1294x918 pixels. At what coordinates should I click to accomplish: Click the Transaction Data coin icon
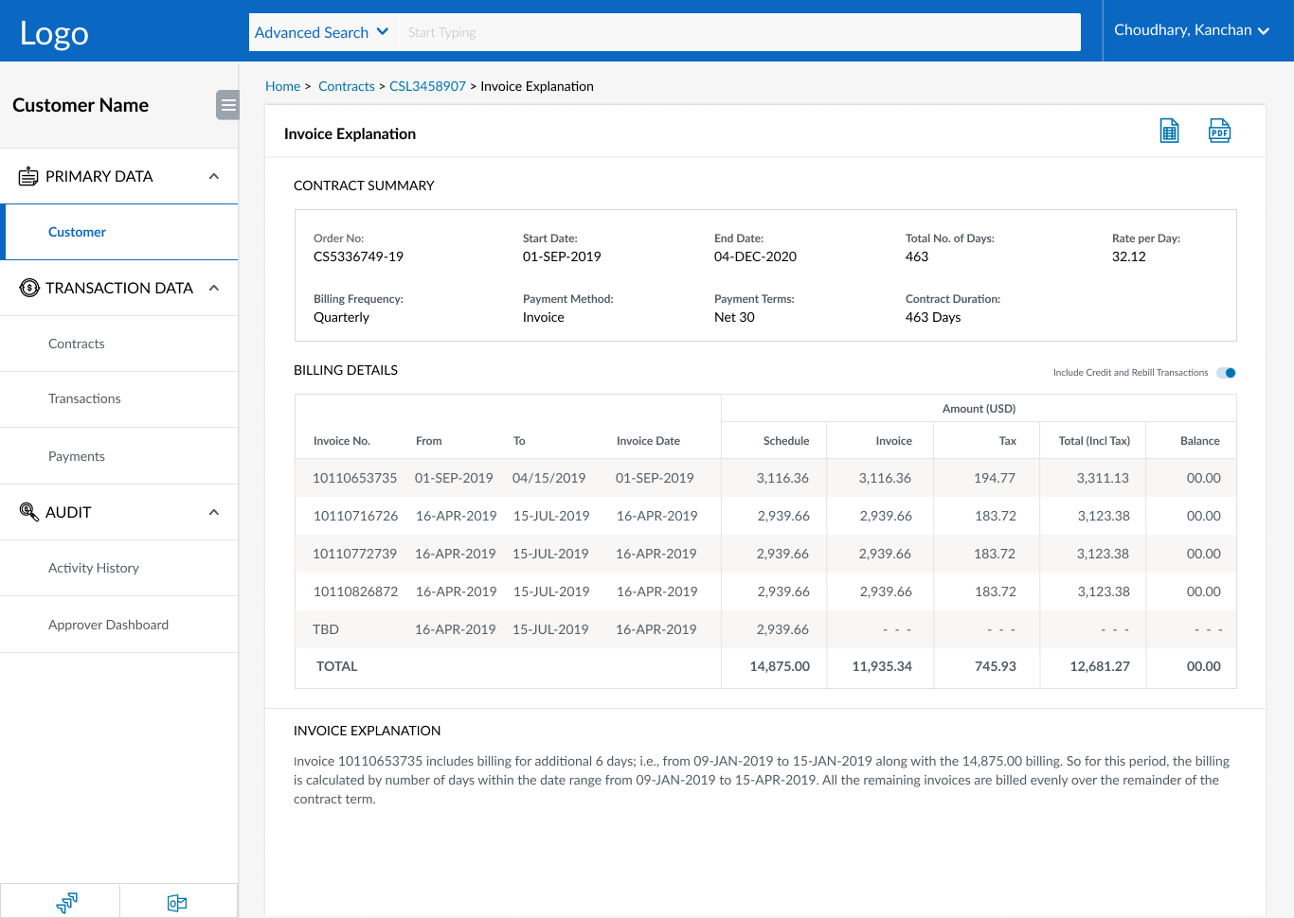[x=29, y=289]
